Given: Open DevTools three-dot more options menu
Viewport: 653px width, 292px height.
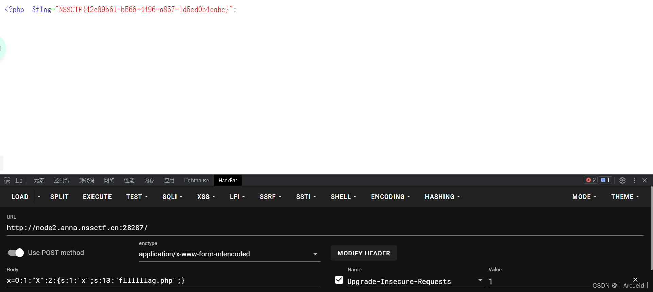Looking at the screenshot, I should [634, 181].
